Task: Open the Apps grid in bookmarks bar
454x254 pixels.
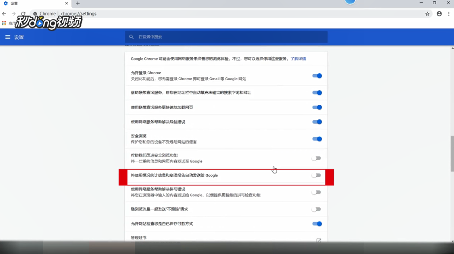Action: (x=4, y=23)
